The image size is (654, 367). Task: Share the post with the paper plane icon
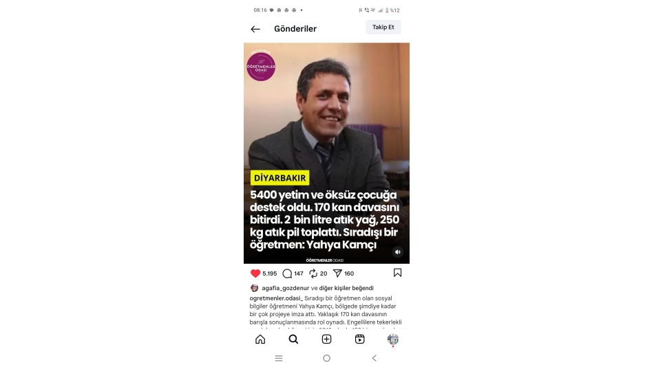337,274
